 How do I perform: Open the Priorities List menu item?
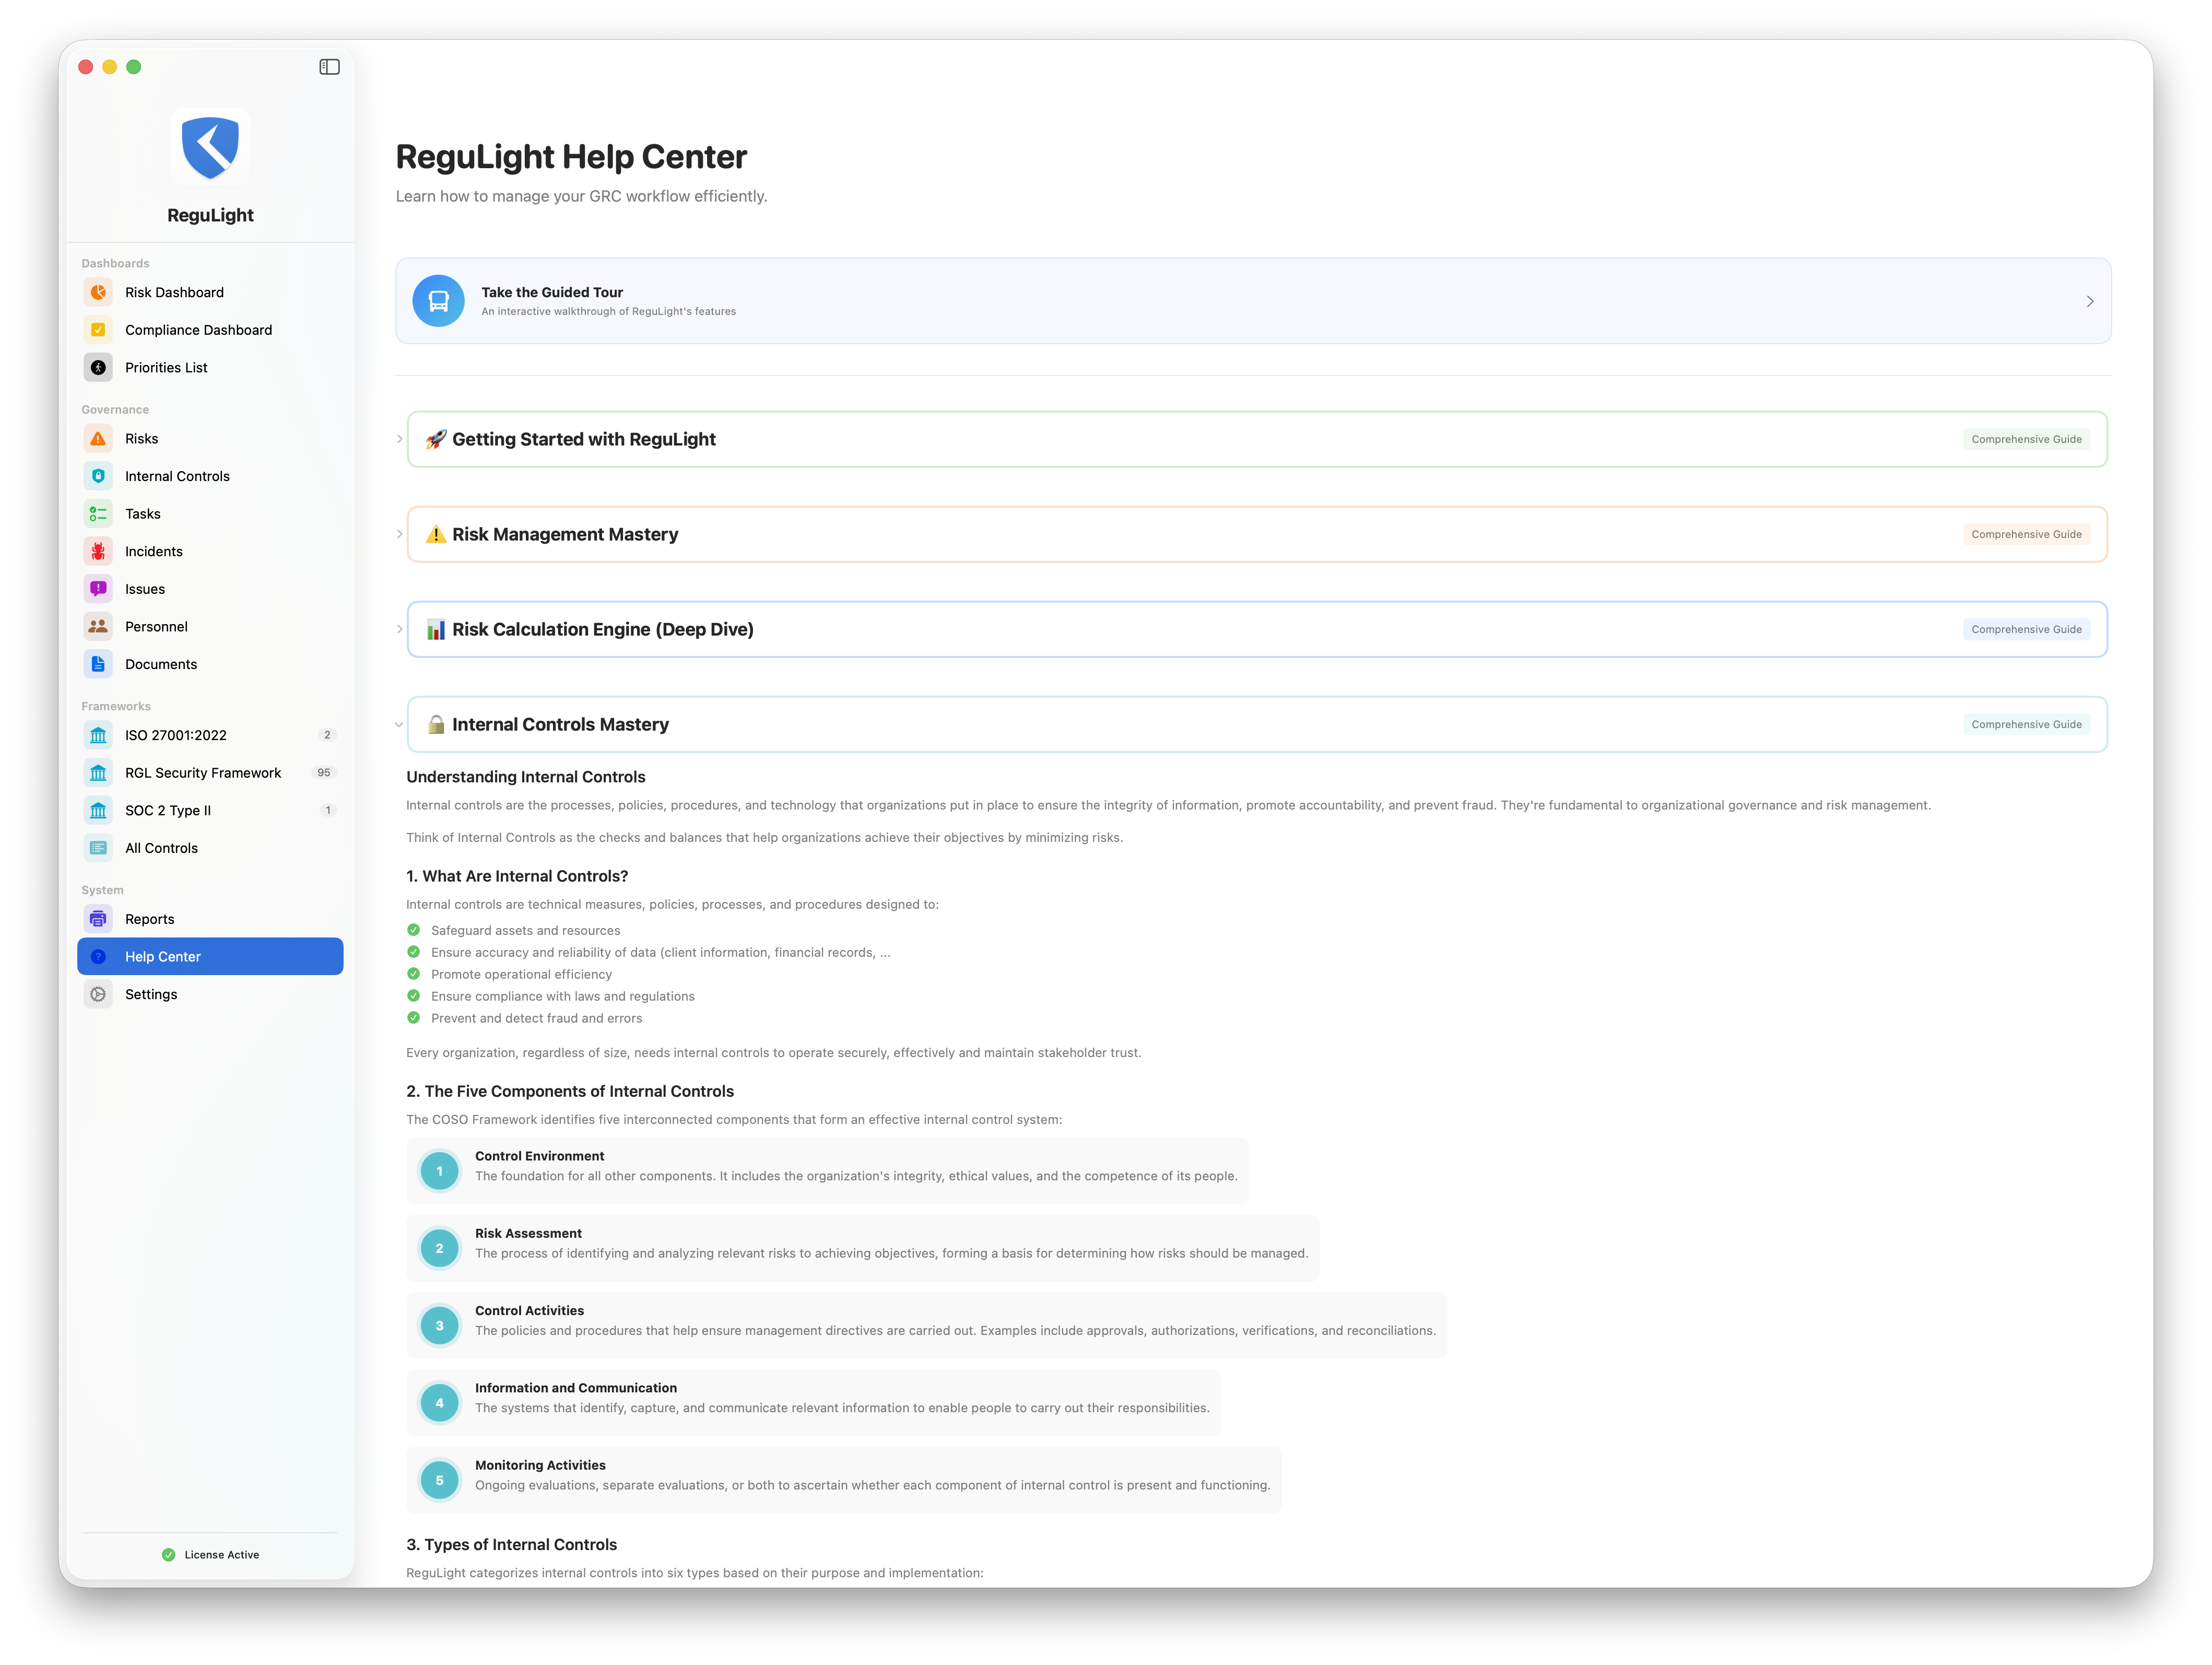coord(166,368)
